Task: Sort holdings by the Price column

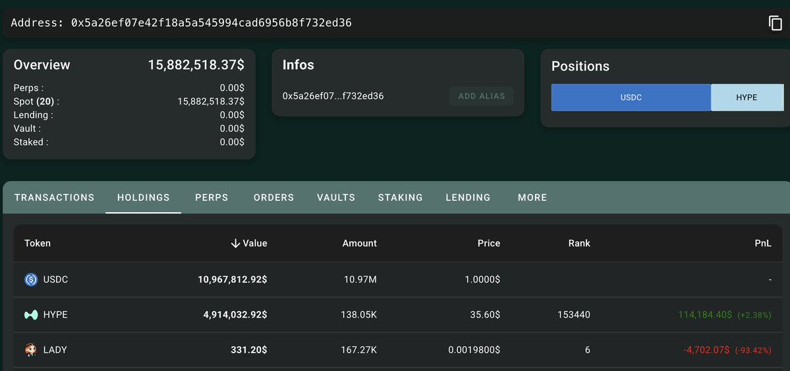Action: click(x=489, y=244)
